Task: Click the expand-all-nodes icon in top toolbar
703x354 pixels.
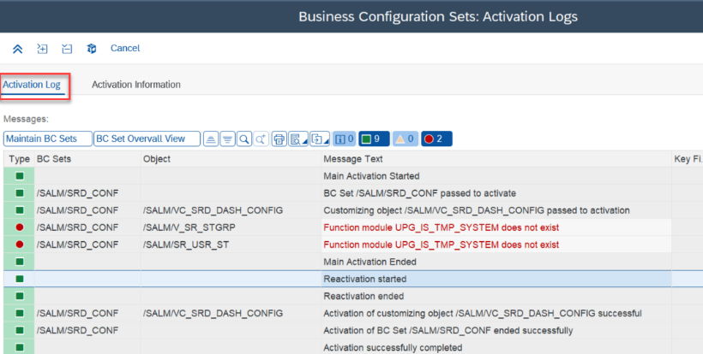Action: tap(42, 49)
